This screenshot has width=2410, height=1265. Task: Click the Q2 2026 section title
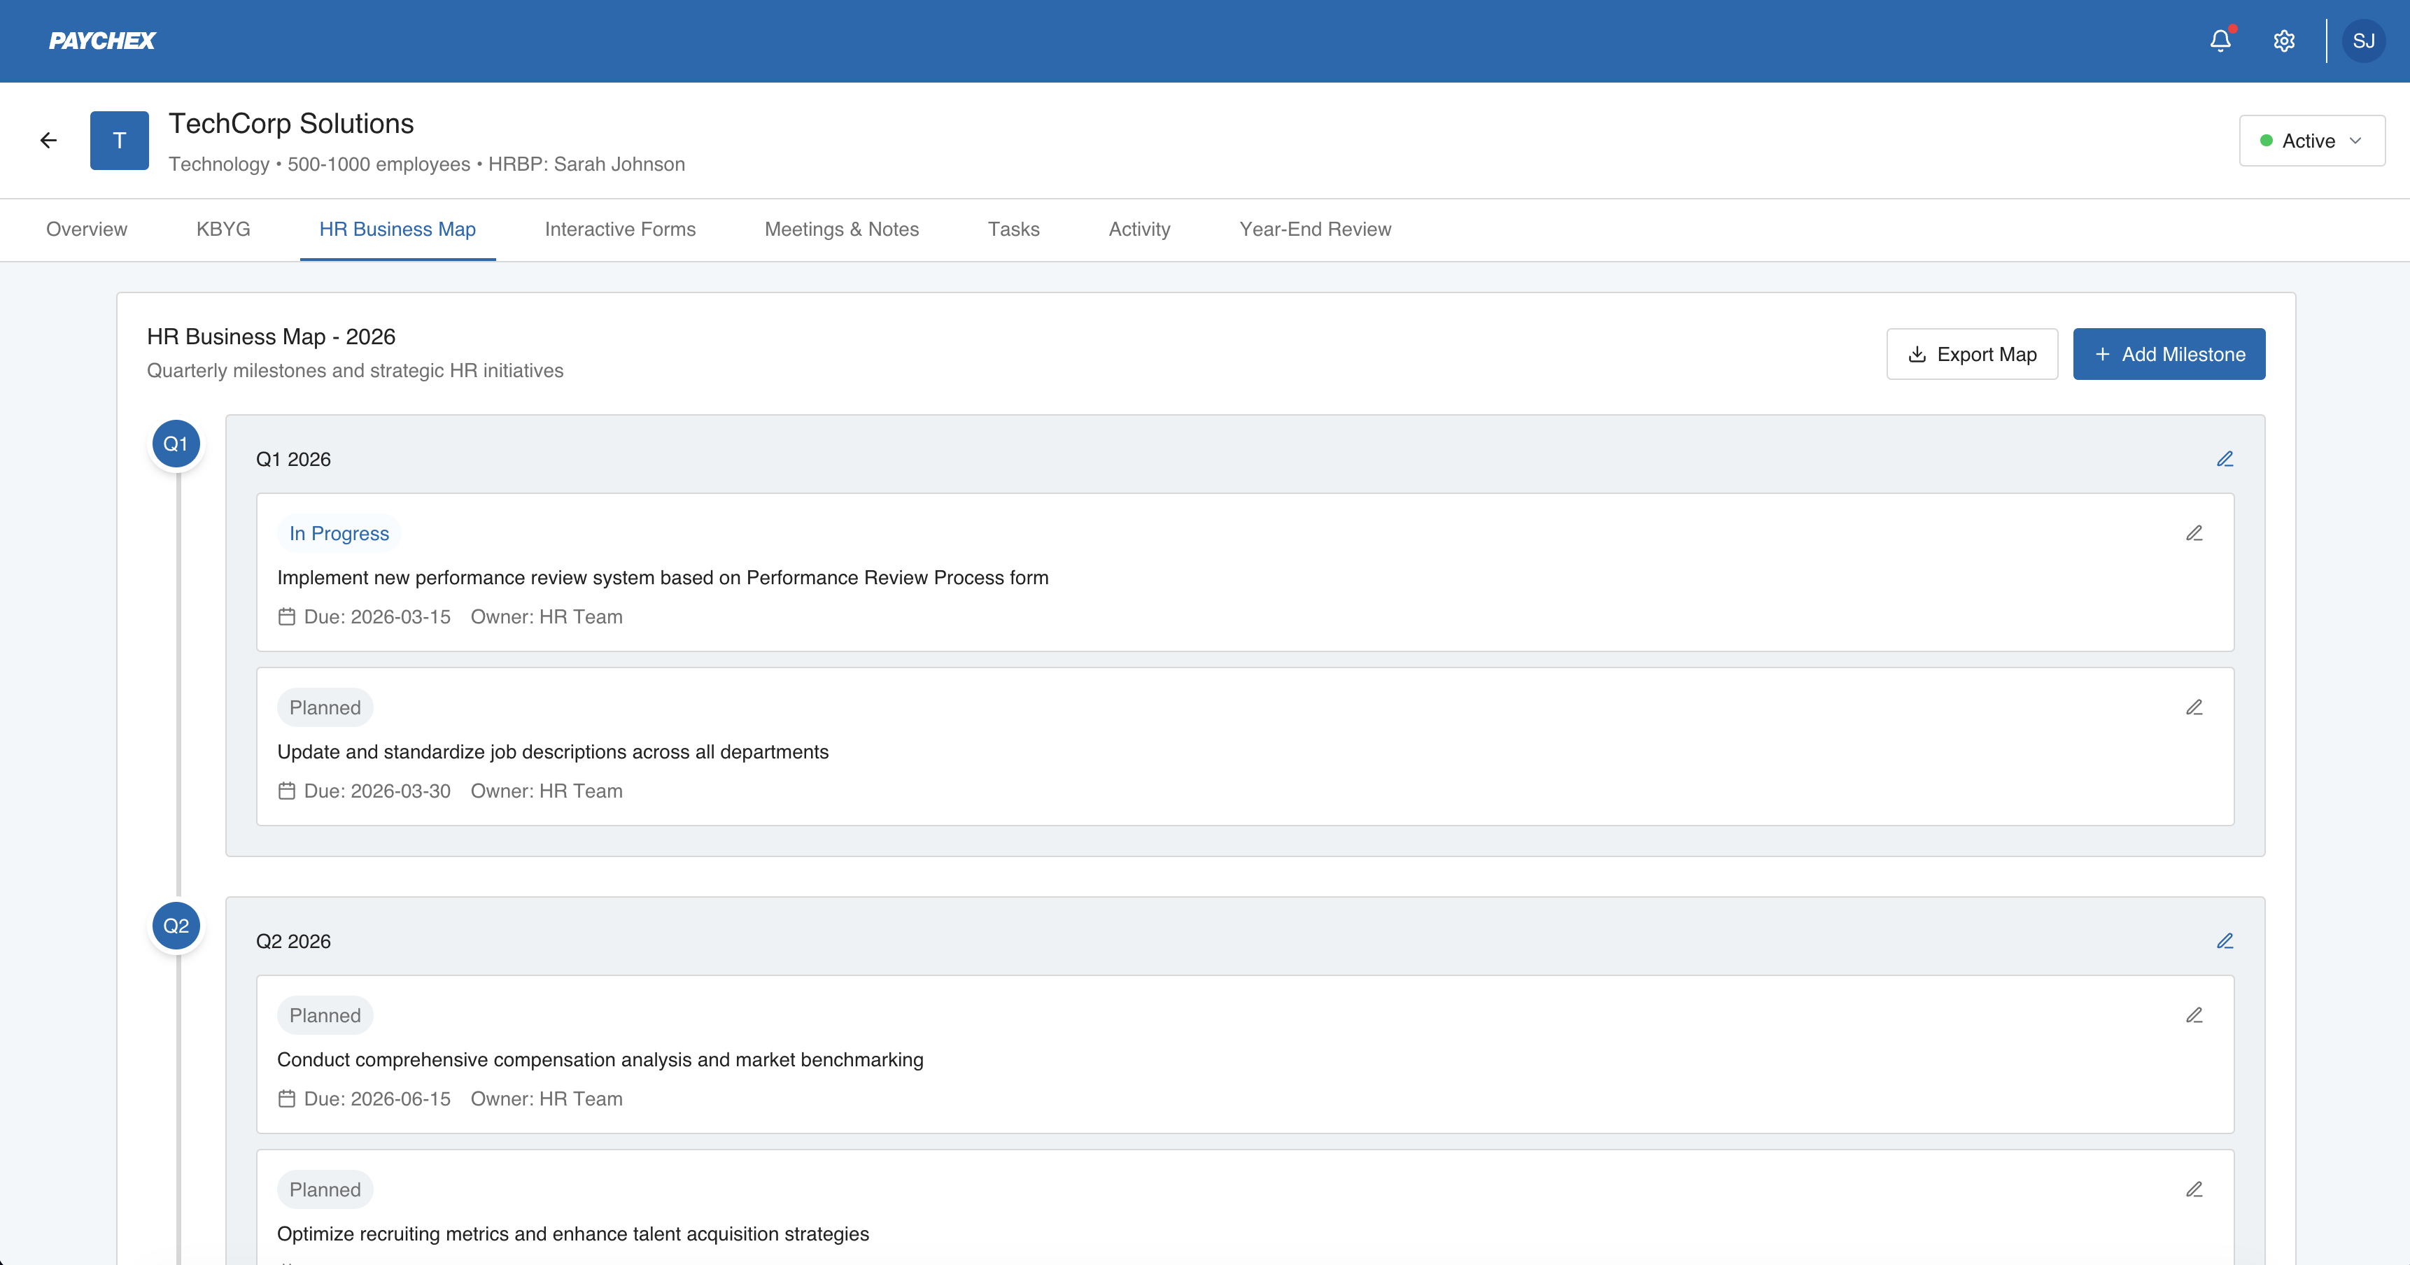[x=294, y=941]
